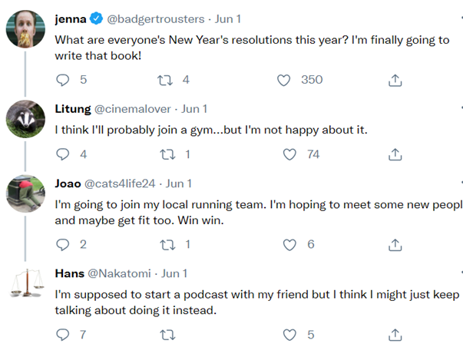Retweet Litung's tweet about joining a gym

tap(167, 154)
